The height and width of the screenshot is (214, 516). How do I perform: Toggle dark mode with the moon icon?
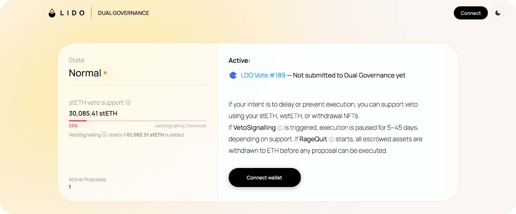tap(498, 13)
